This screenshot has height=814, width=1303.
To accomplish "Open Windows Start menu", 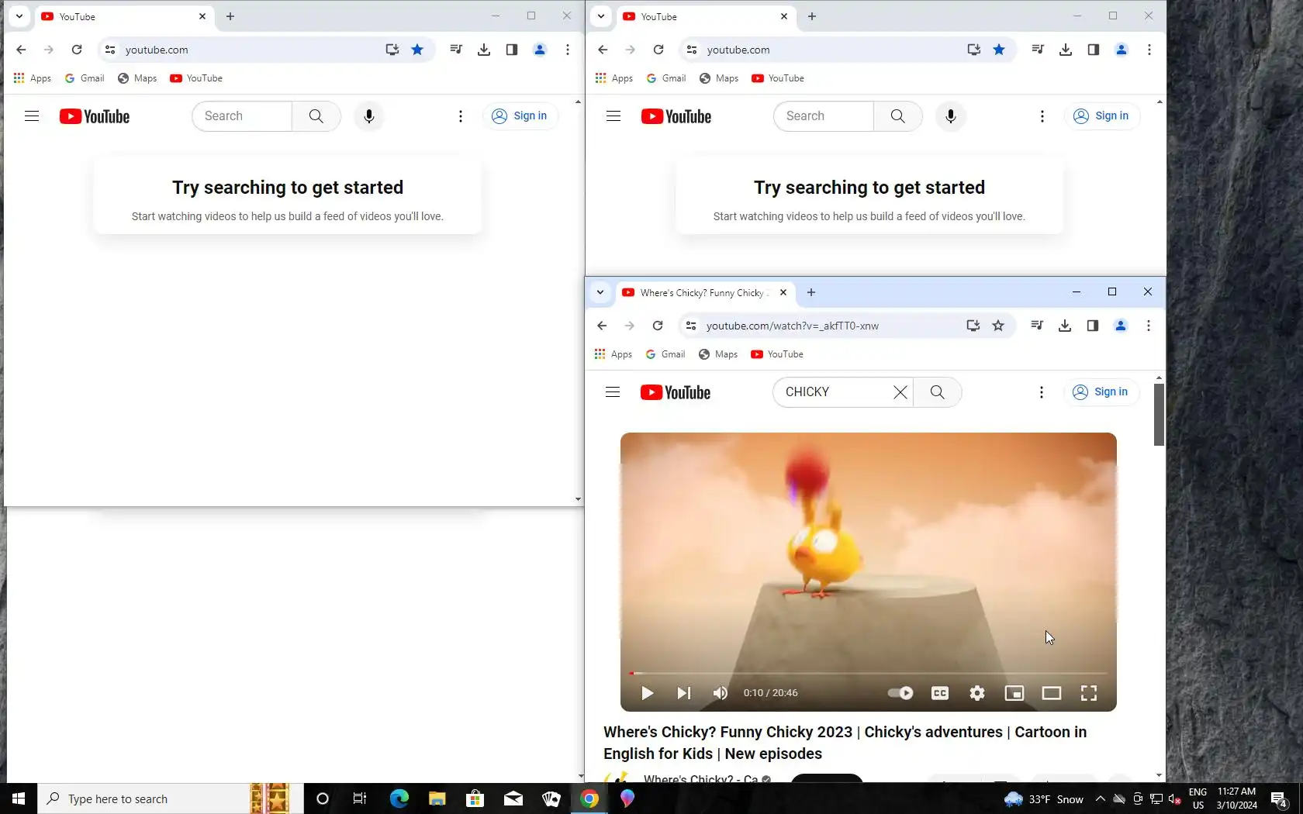I will coord(19,798).
